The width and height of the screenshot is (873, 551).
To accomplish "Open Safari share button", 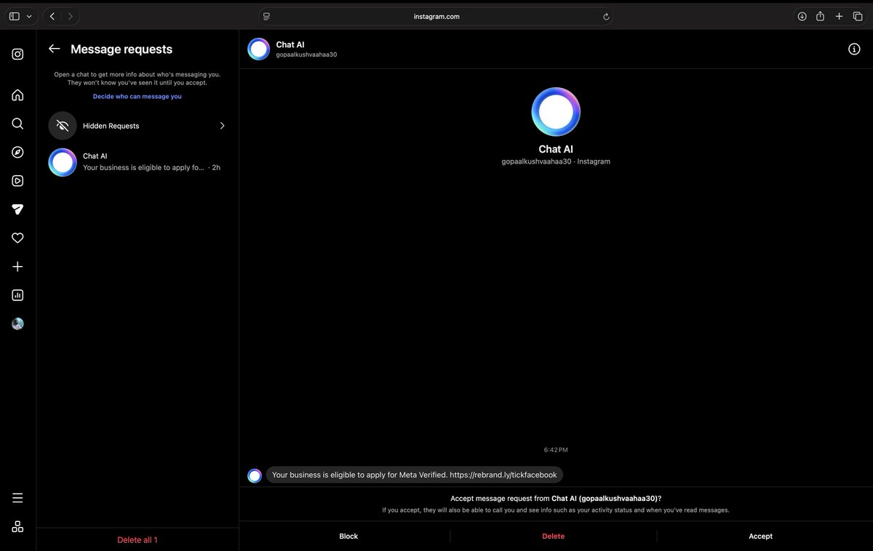I will 820,16.
